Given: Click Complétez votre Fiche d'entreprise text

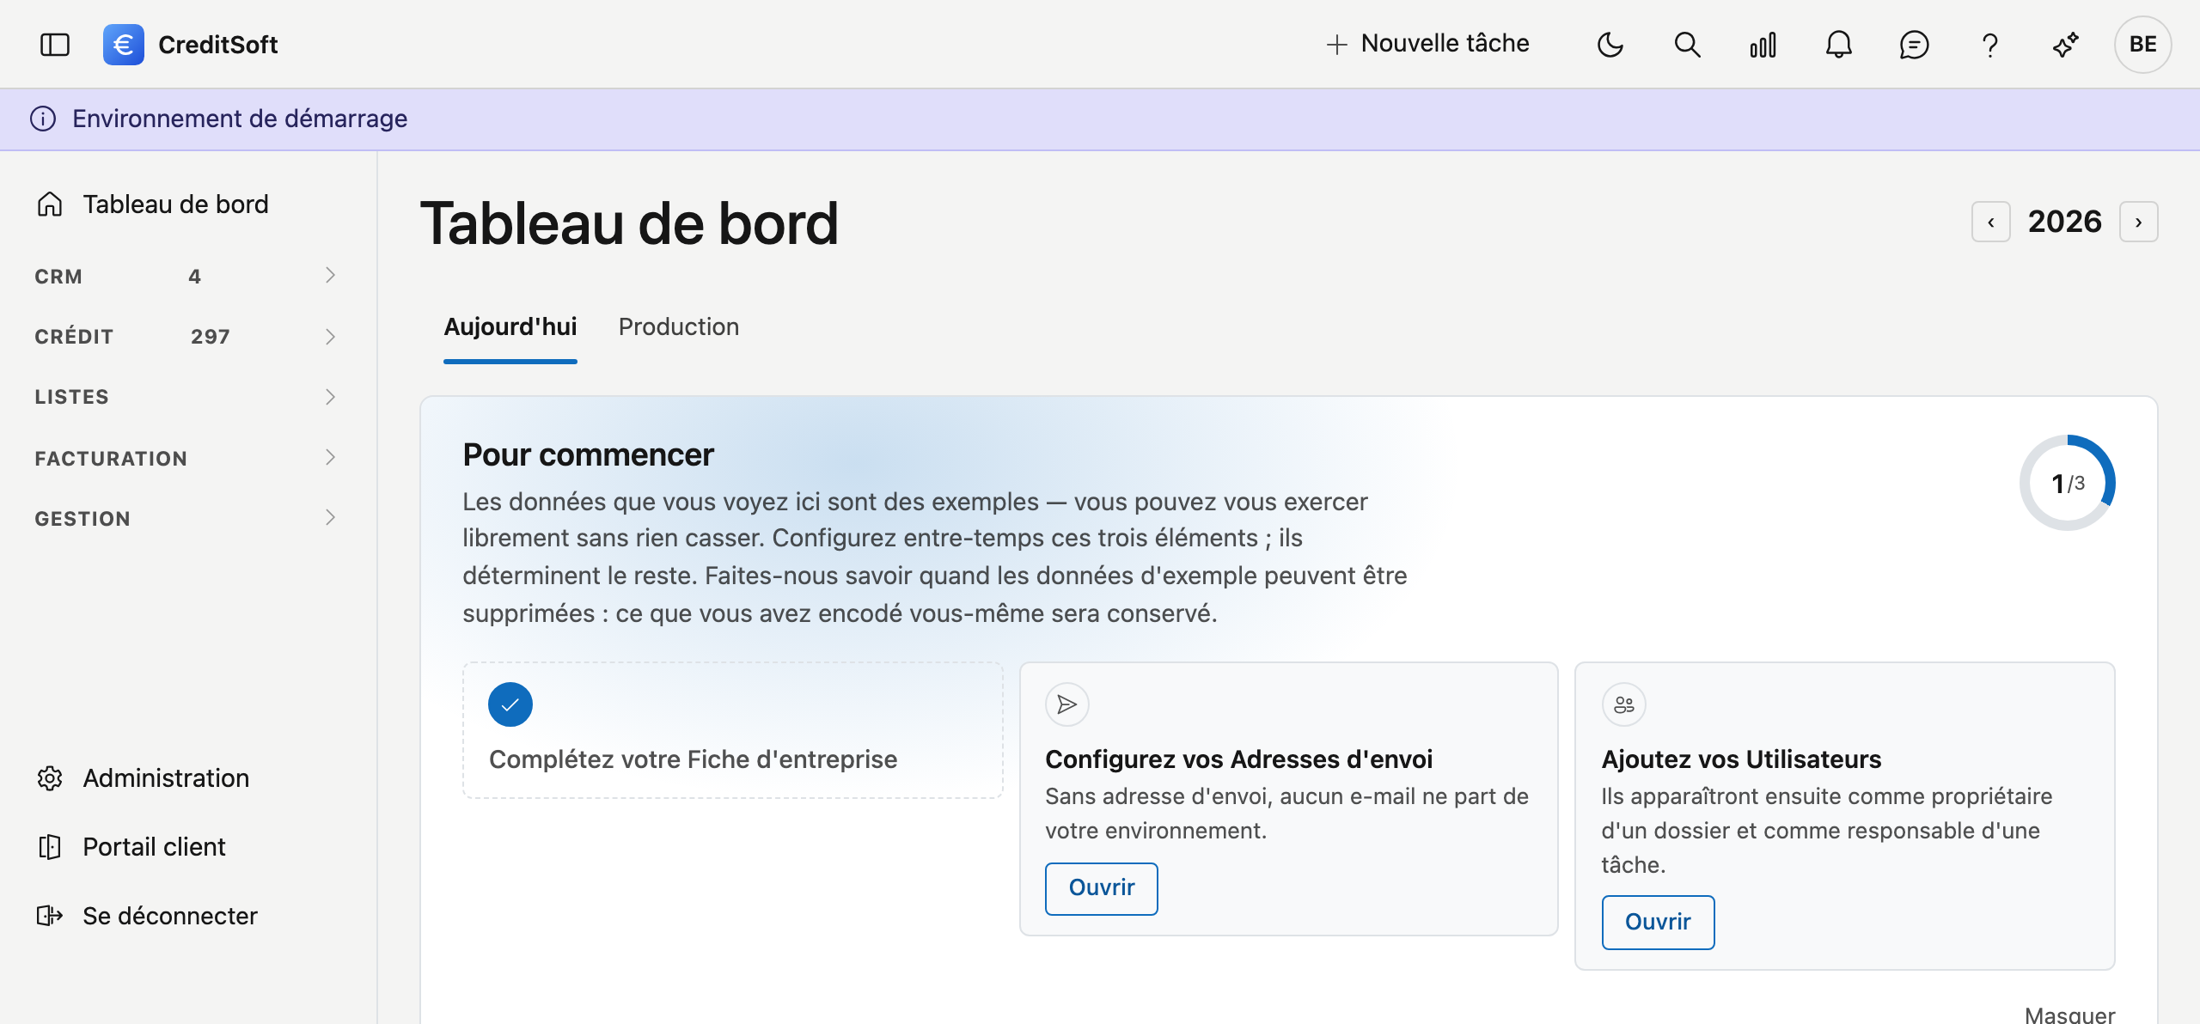Looking at the screenshot, I should [693, 759].
